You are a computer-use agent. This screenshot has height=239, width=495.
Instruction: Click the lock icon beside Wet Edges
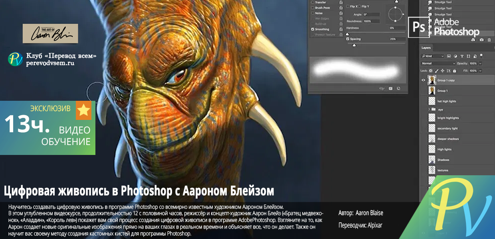tap(341, 18)
